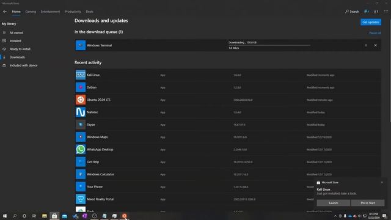The width and height of the screenshot is (391, 220).
Task: Select Ready to install in sidebar
Action: pyautogui.click(x=20, y=49)
